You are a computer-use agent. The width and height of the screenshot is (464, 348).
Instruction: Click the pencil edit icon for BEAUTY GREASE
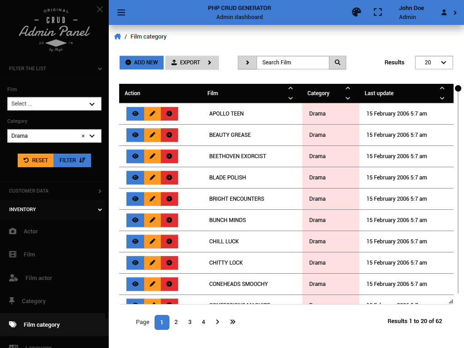coord(152,135)
